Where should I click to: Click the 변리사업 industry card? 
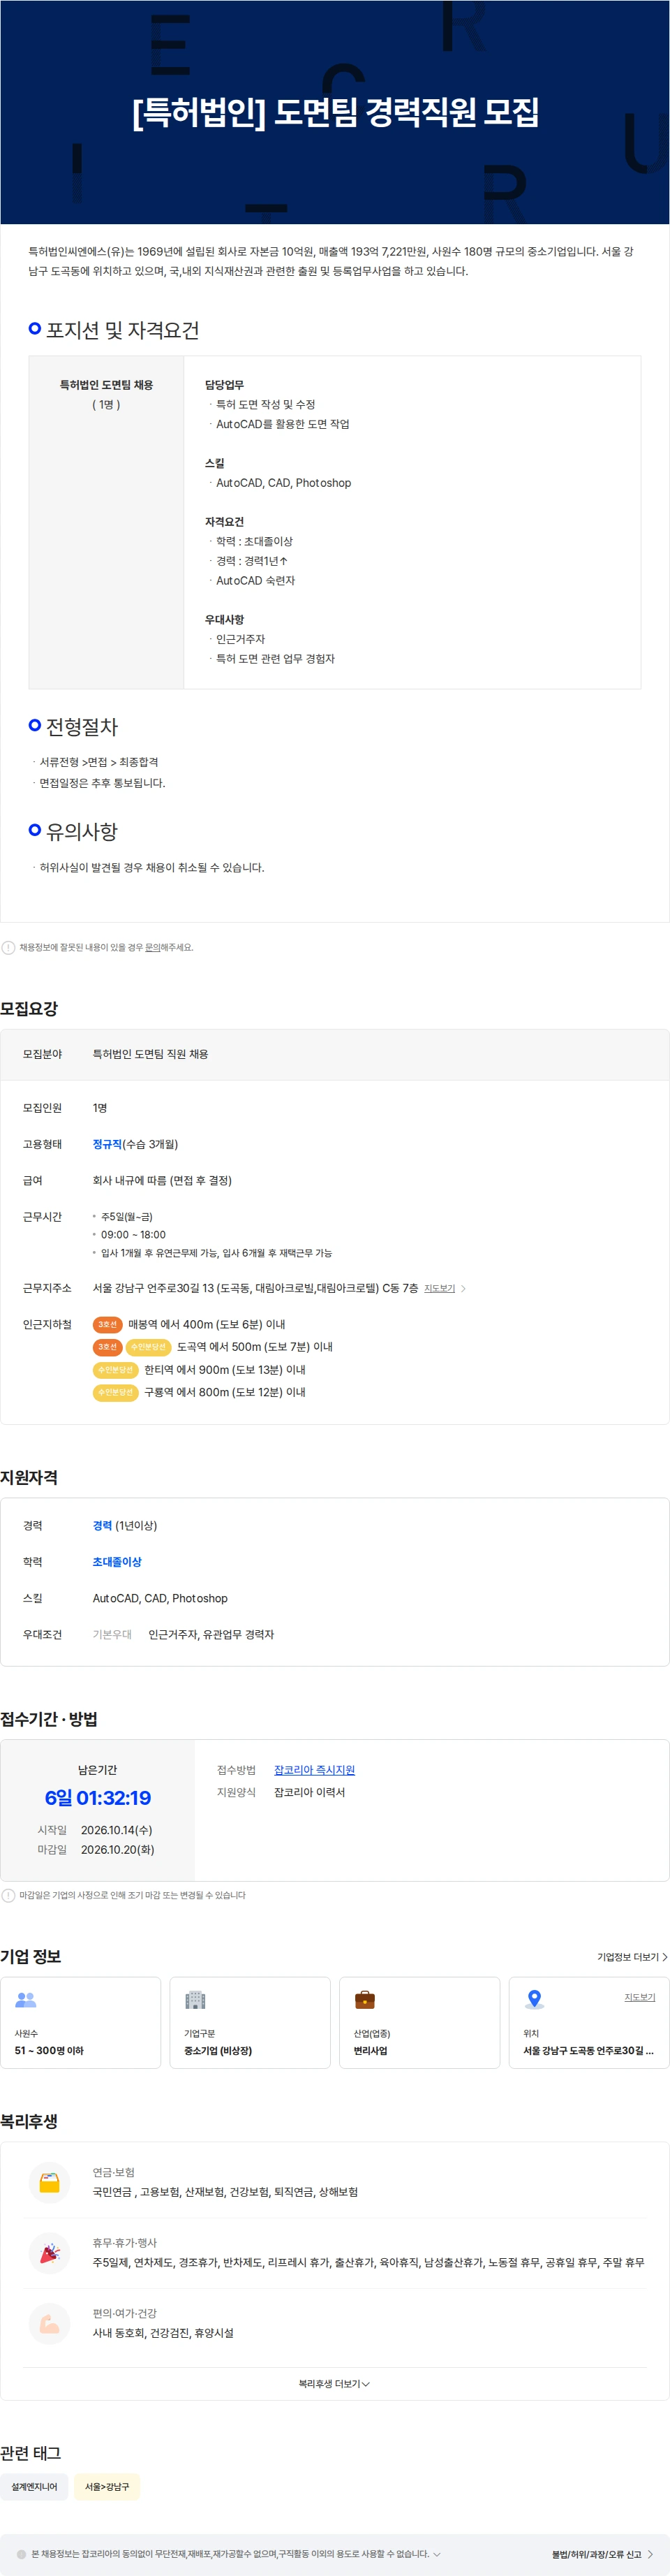(419, 2023)
